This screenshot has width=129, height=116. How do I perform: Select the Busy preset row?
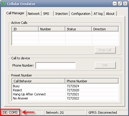pyautogui.click(x=65, y=86)
